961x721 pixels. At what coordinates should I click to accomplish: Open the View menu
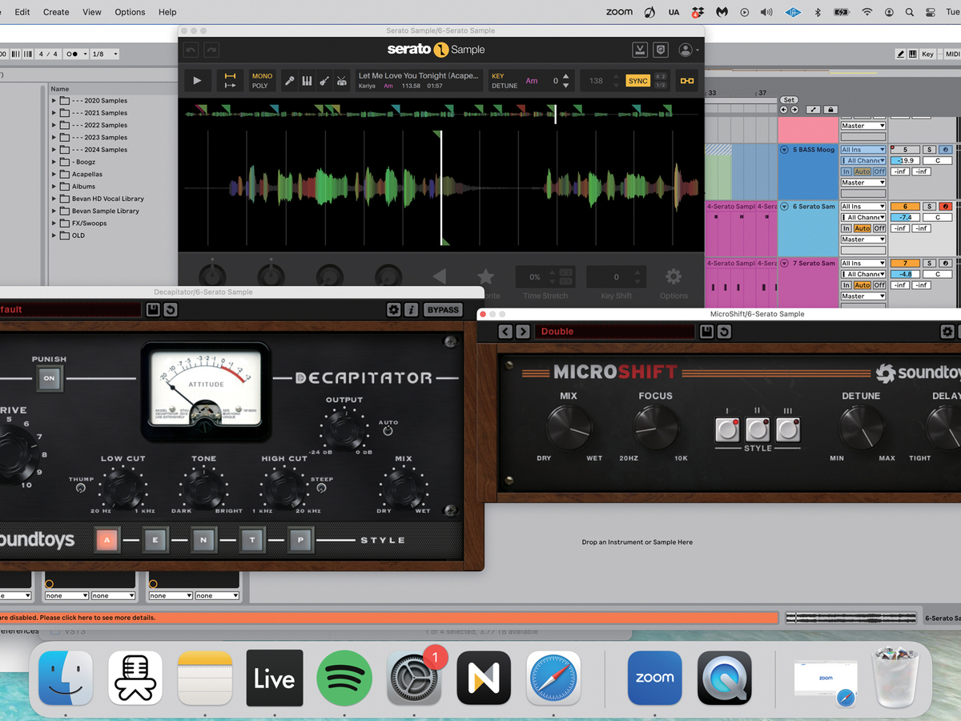pyautogui.click(x=92, y=12)
